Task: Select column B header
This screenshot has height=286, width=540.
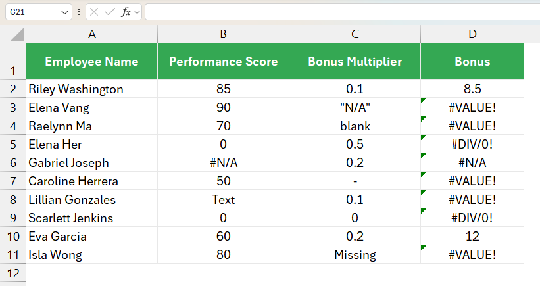Action: [223, 34]
